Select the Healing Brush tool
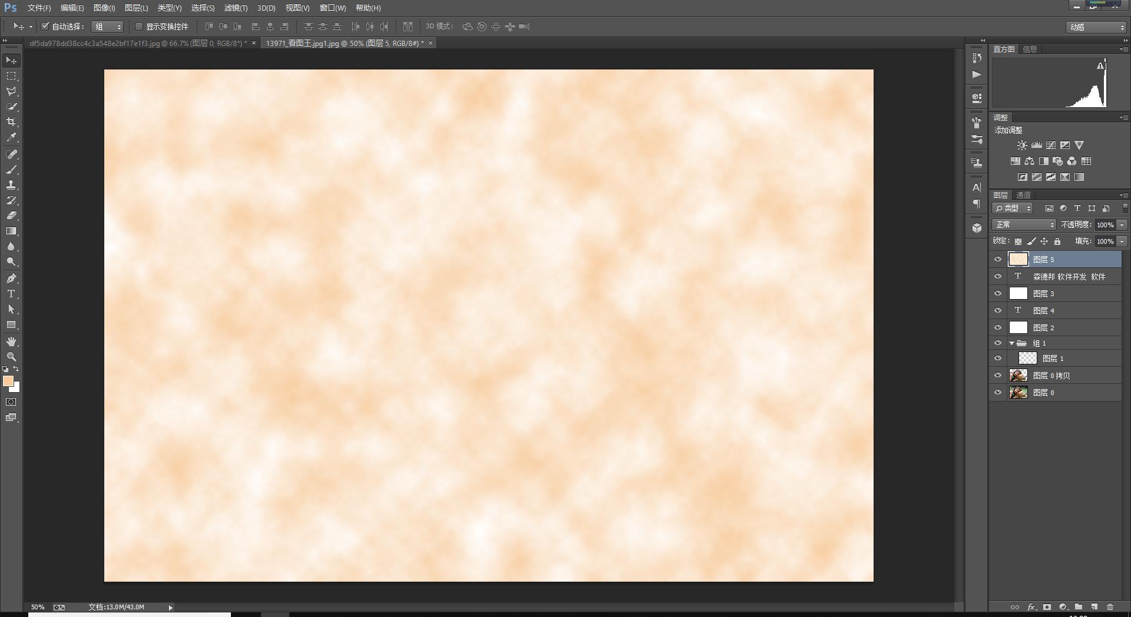The height and width of the screenshot is (617, 1131). click(11, 154)
